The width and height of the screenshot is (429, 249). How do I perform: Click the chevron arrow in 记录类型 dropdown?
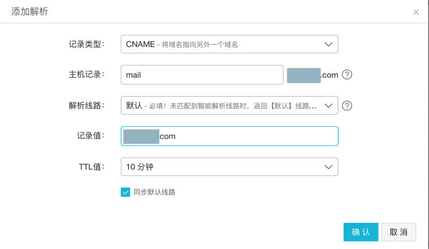point(328,45)
